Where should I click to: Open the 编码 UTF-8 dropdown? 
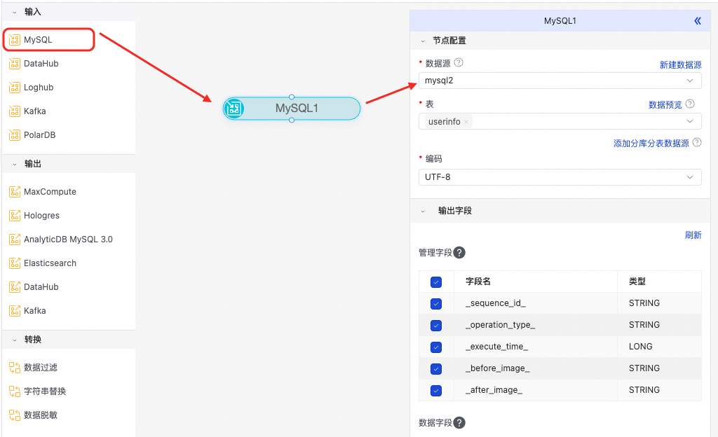click(560, 177)
